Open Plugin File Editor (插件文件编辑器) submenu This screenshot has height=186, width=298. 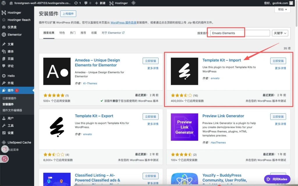[12, 110]
